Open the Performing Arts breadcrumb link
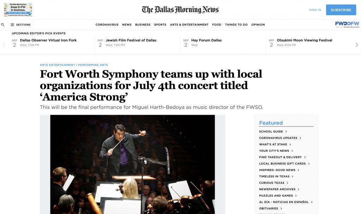 [x=93, y=65]
